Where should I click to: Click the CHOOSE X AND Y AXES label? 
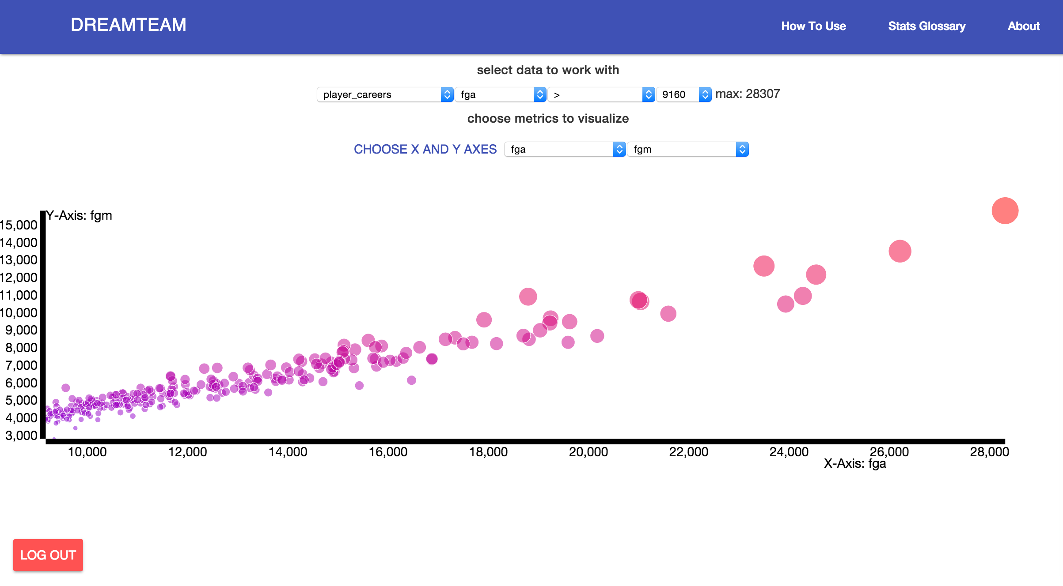point(425,149)
